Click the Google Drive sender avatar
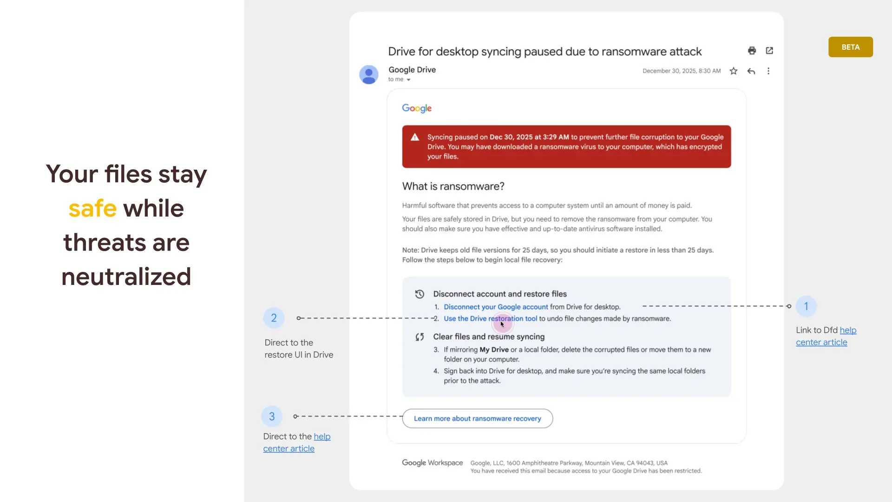Image resolution: width=892 pixels, height=502 pixels. click(369, 74)
